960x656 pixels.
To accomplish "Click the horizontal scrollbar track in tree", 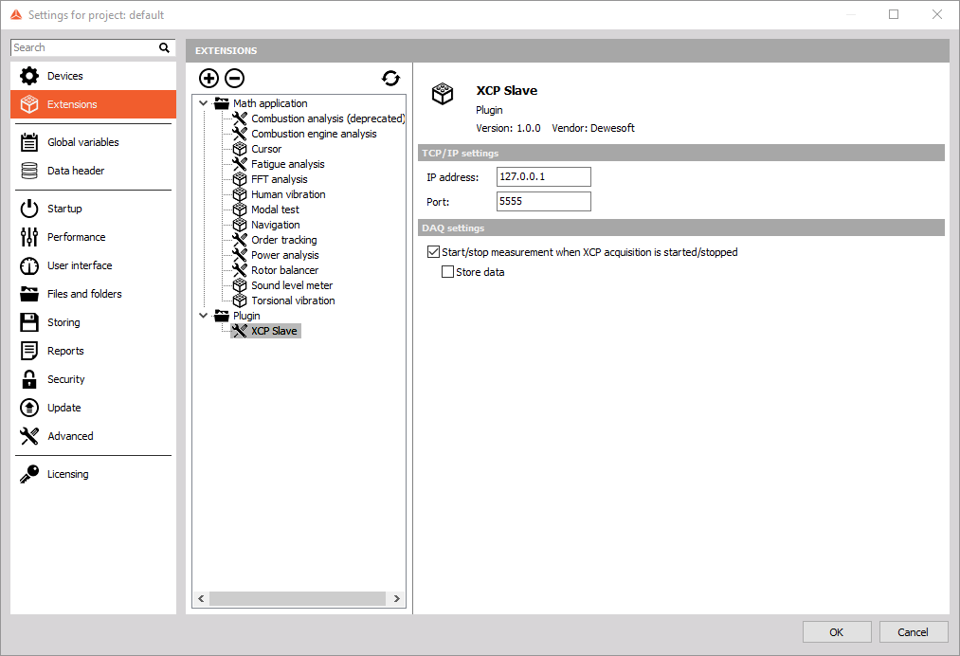I will pyautogui.click(x=298, y=598).
